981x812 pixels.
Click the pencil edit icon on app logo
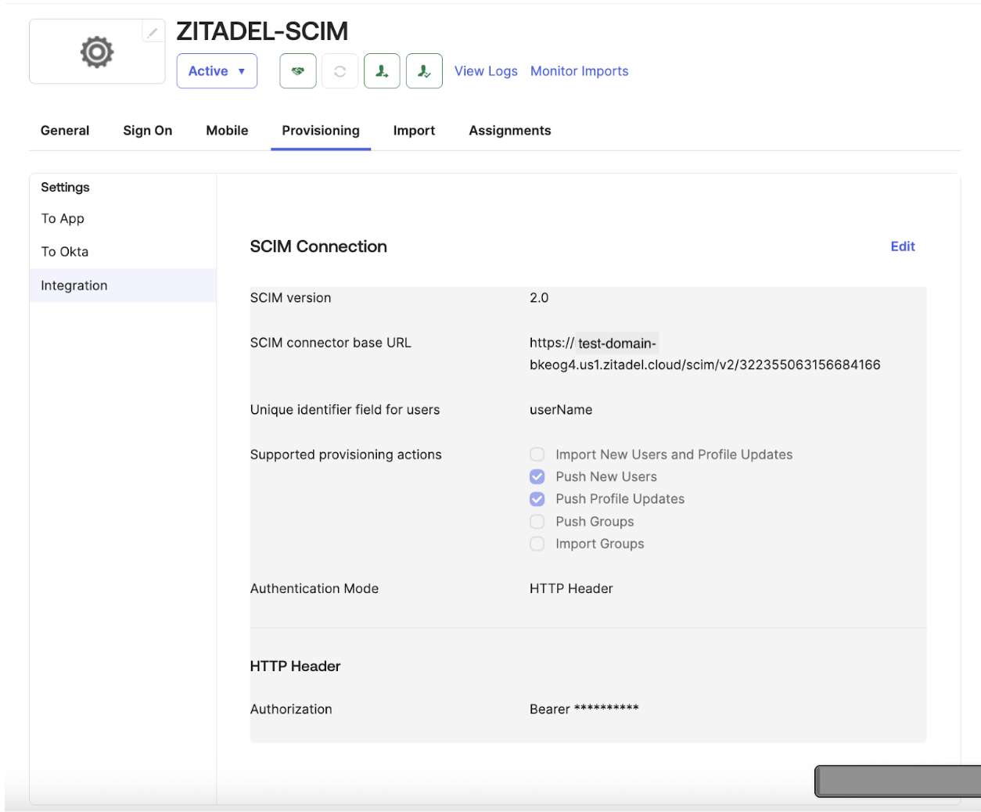pos(153,32)
